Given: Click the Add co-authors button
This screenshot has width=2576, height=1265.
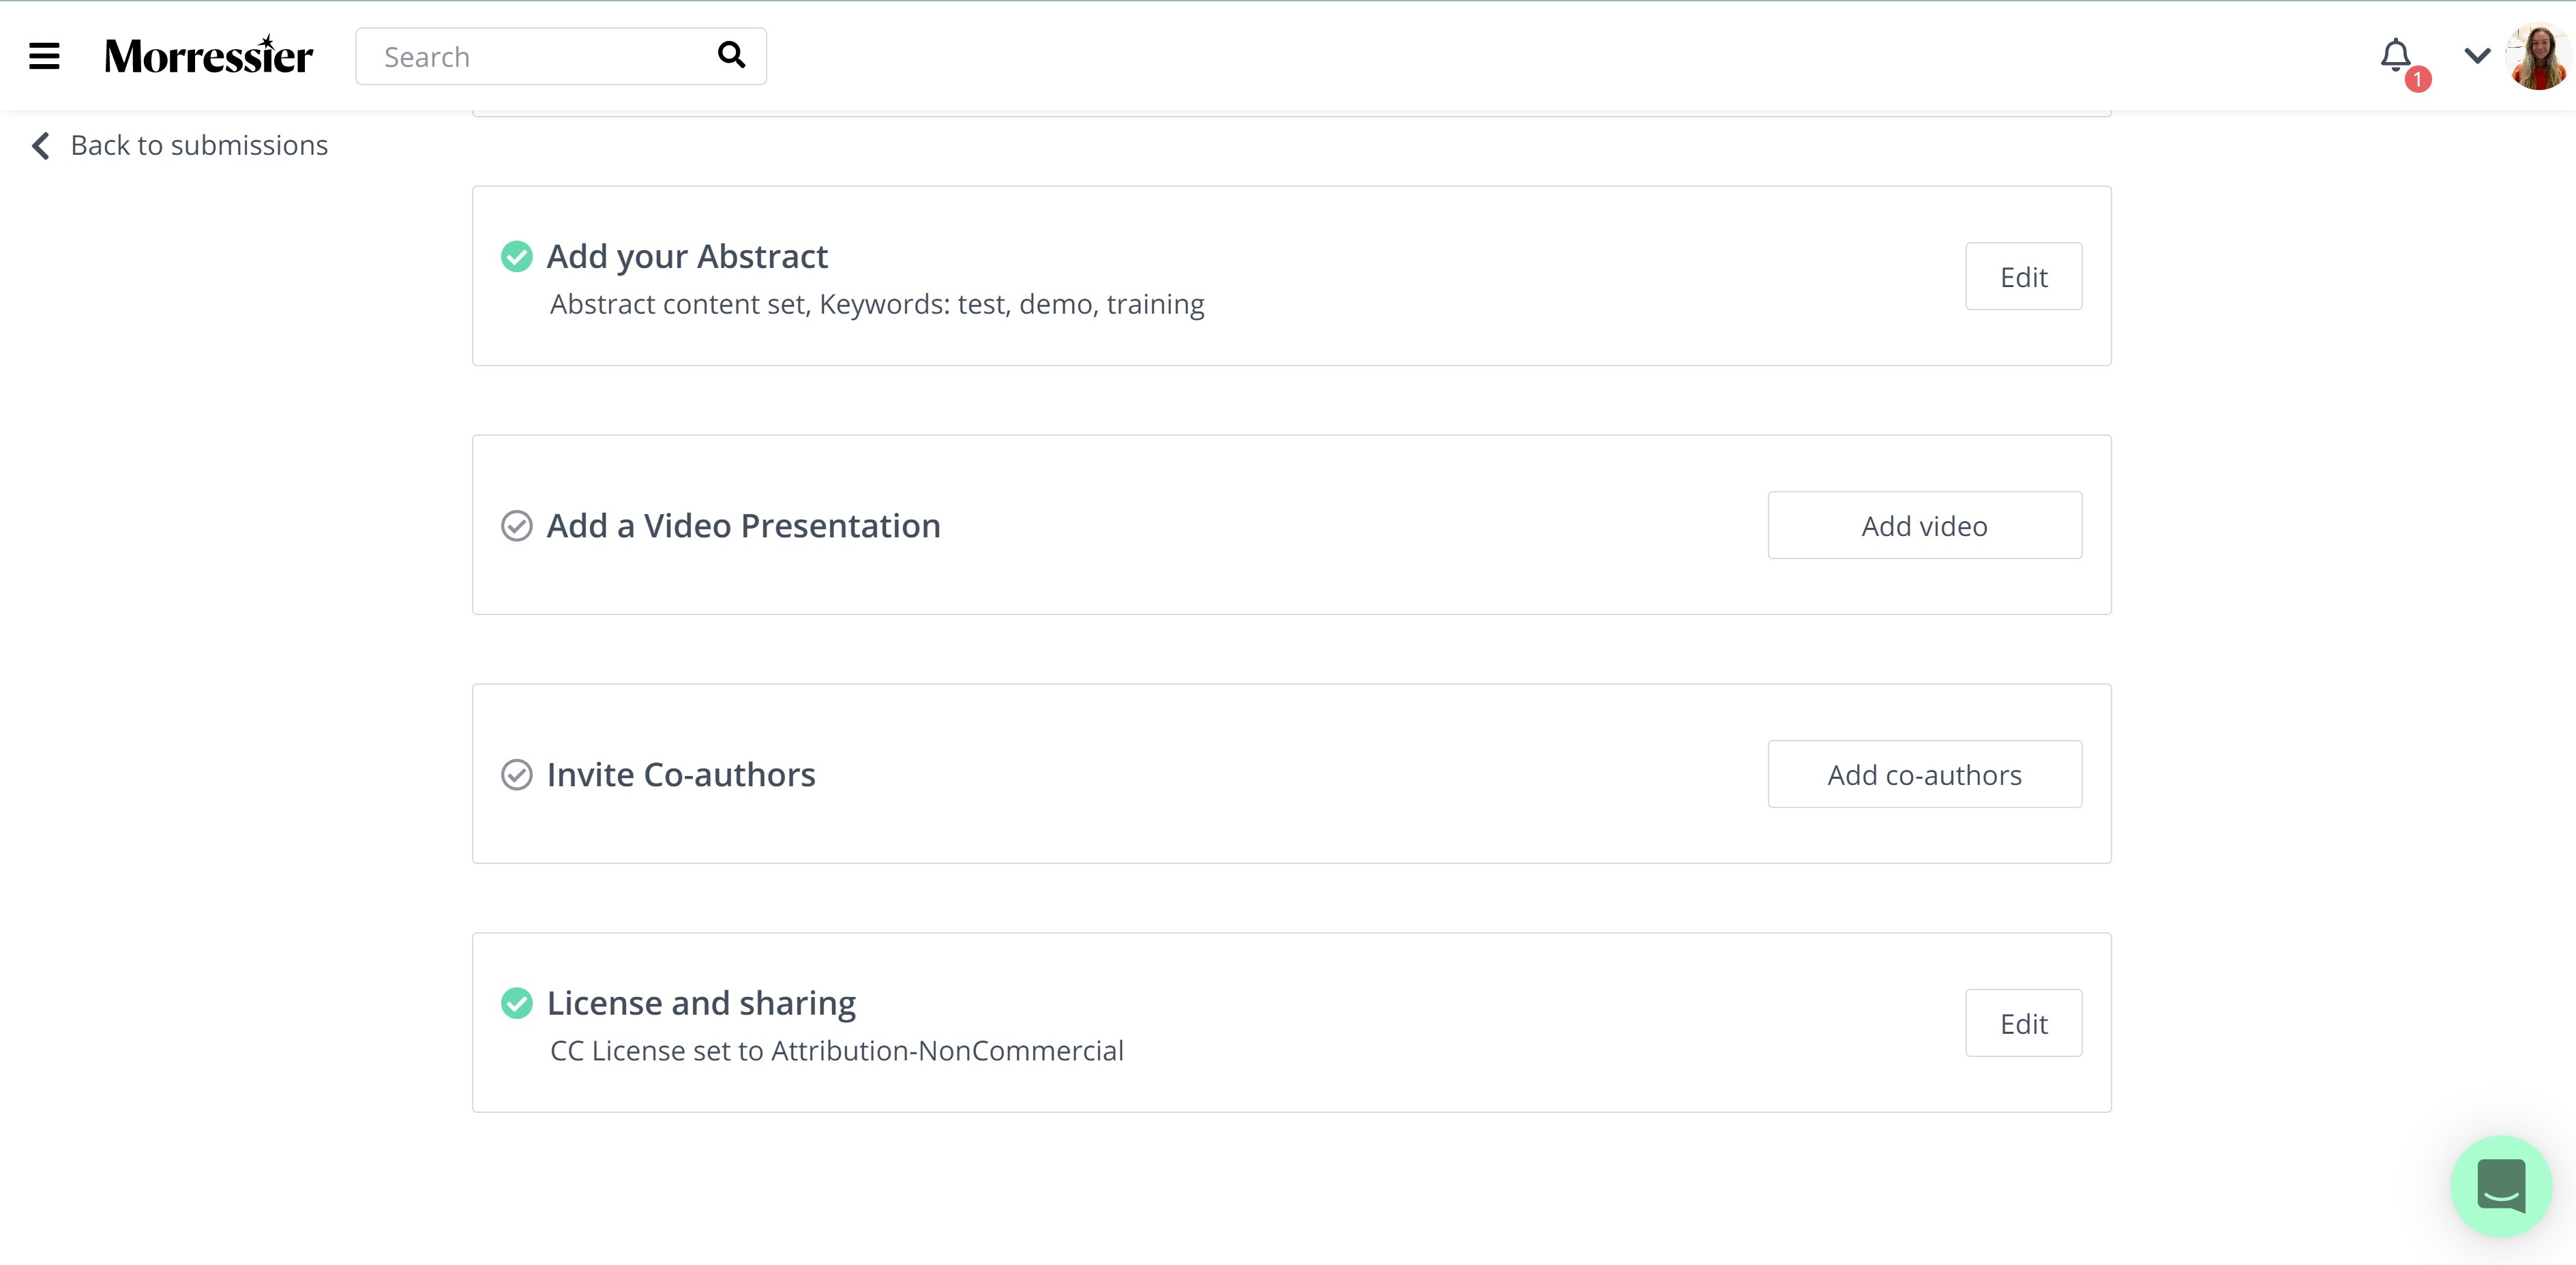Looking at the screenshot, I should tap(1924, 775).
